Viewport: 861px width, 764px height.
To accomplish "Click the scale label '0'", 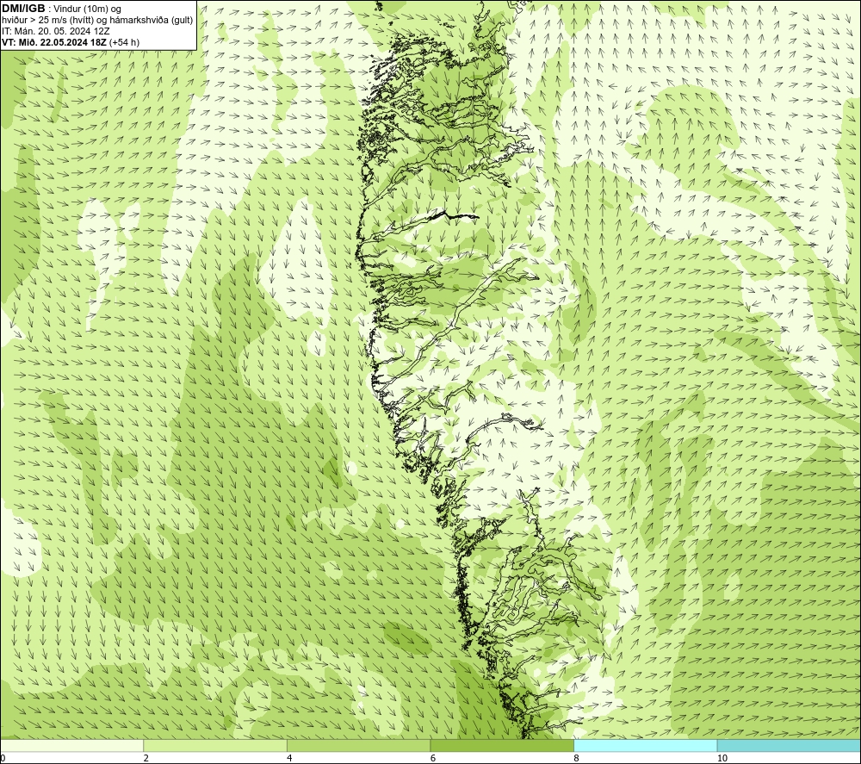I will 3,758.
